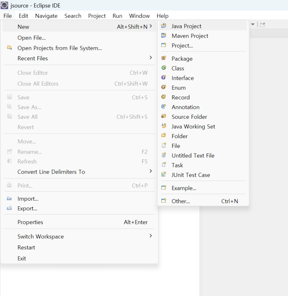Click the Open Projects from File System icon
This screenshot has height=296, width=288.
pyautogui.click(x=9, y=47)
